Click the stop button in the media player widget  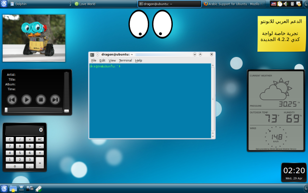(40, 99)
